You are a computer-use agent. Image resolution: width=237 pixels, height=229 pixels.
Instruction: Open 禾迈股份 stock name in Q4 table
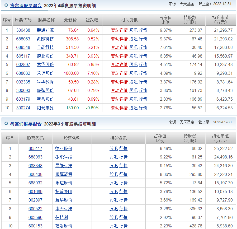pyautogui.click(x=45, y=73)
